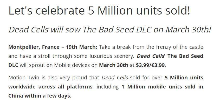Click the bold "China within a few days" text
The image size is (220, 103).
click(39, 96)
